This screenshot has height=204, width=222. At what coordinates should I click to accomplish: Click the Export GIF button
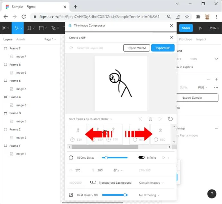coord(163,48)
